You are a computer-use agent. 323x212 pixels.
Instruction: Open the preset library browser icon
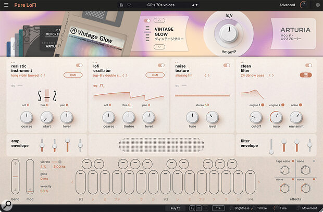click(x=121, y=5)
